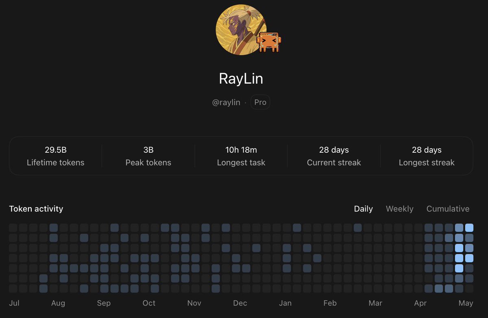Click the brightest top-right heatmap cell above May
Viewport: 488px width, 318px height.
pos(469,227)
